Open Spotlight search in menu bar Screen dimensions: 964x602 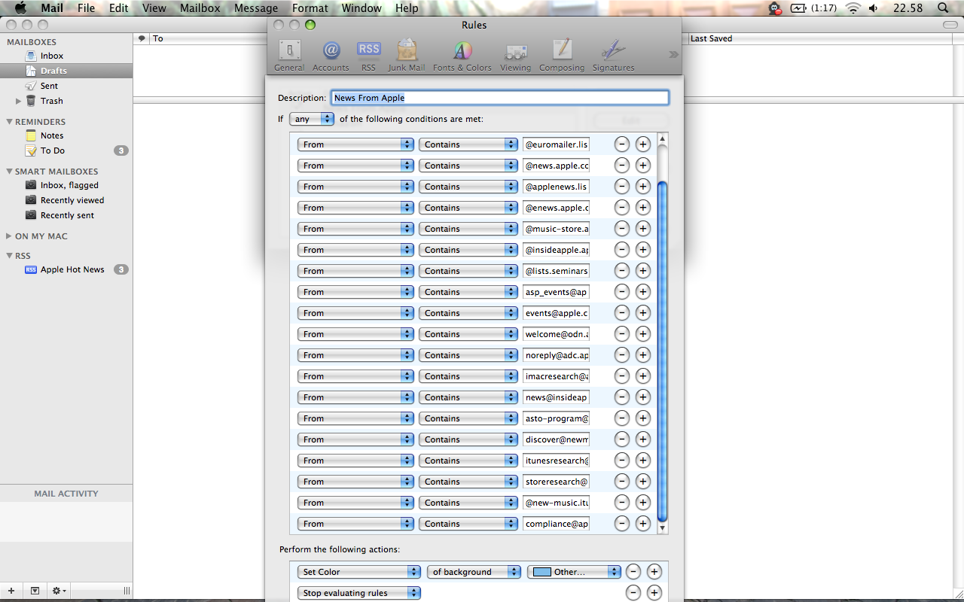pos(944,8)
